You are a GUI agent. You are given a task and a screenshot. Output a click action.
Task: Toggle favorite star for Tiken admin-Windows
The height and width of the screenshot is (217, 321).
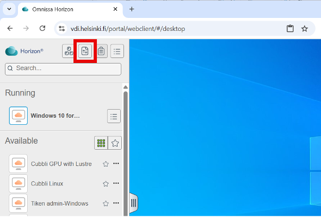click(106, 203)
